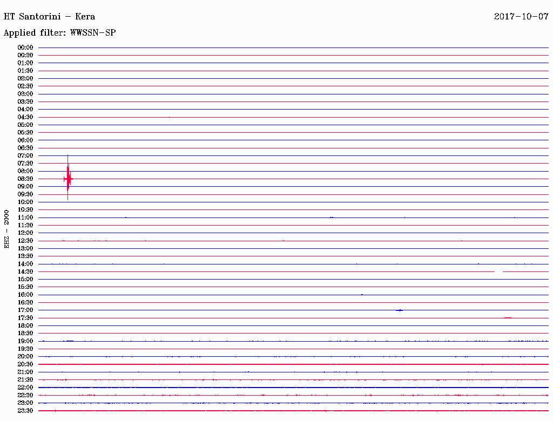This screenshot has width=553, height=421.
Task: Select the 05:30 time label
Action: [x=25, y=133]
